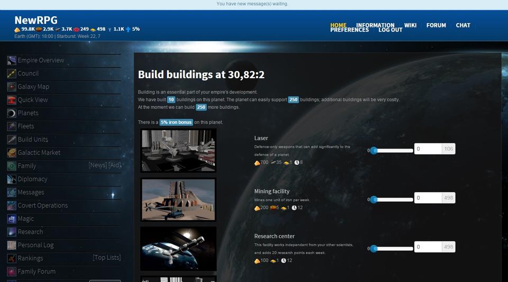Open [Top Lists] next to Rankings
The image size is (508, 282).
coord(106,258)
